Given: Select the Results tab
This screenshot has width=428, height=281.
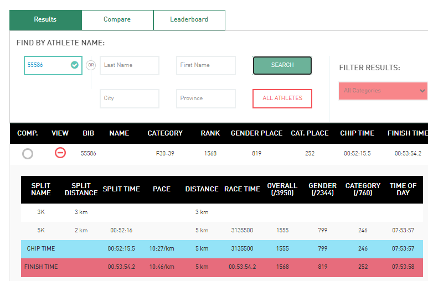Looking at the screenshot, I should pos(45,19).
